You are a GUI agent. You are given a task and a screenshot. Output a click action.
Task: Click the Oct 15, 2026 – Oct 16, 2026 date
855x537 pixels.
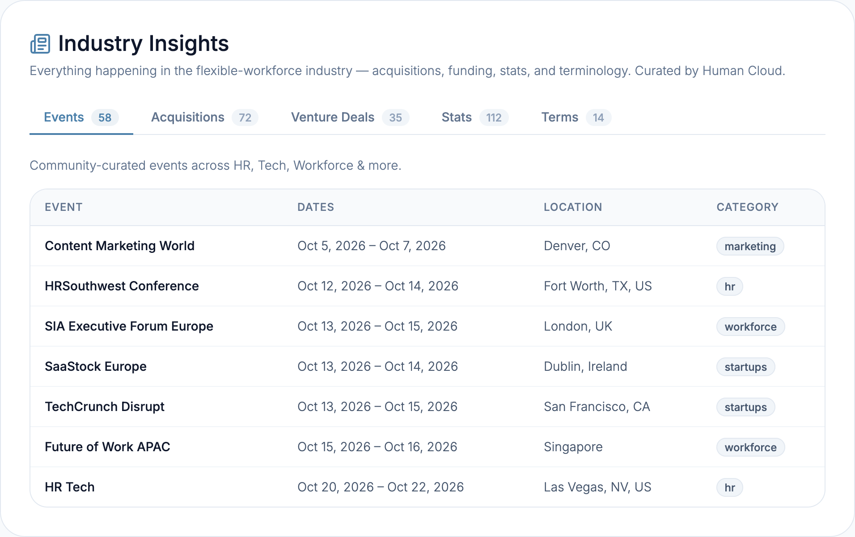coord(377,447)
